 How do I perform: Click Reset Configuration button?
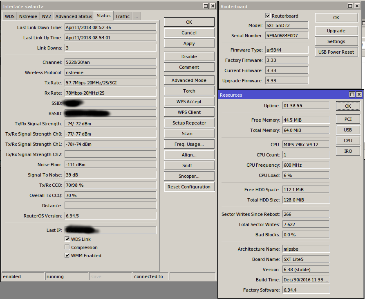pyautogui.click(x=189, y=187)
